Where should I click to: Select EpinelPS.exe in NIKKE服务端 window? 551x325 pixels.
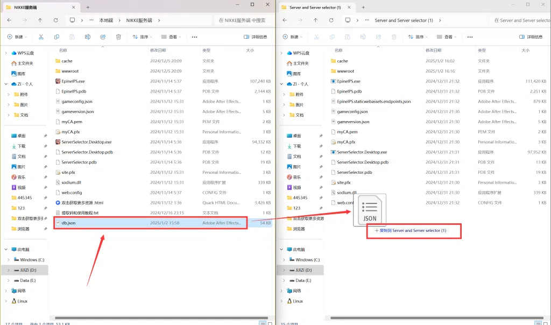click(73, 81)
